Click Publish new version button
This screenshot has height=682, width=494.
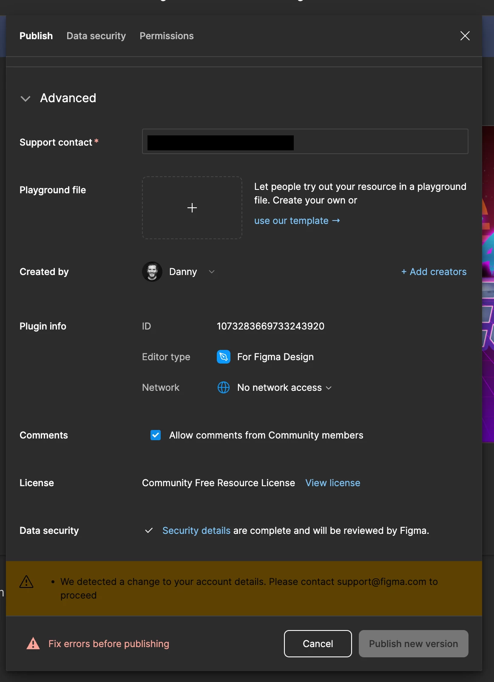(x=414, y=644)
